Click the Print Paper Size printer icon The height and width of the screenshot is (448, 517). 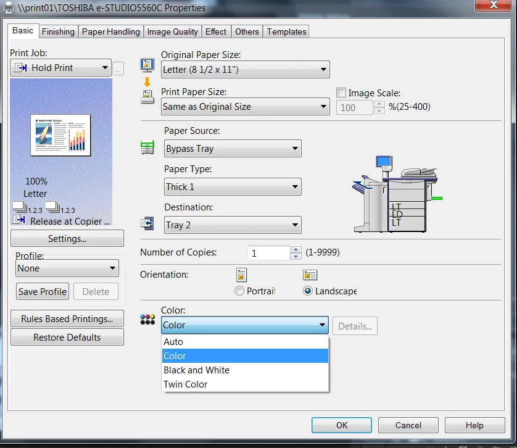147,97
